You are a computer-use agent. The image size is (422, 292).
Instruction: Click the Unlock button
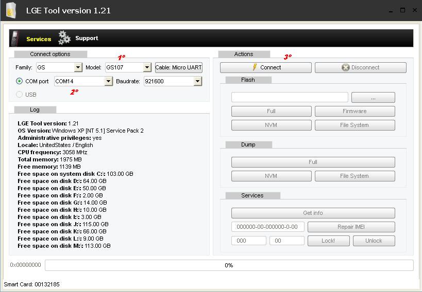click(374, 241)
